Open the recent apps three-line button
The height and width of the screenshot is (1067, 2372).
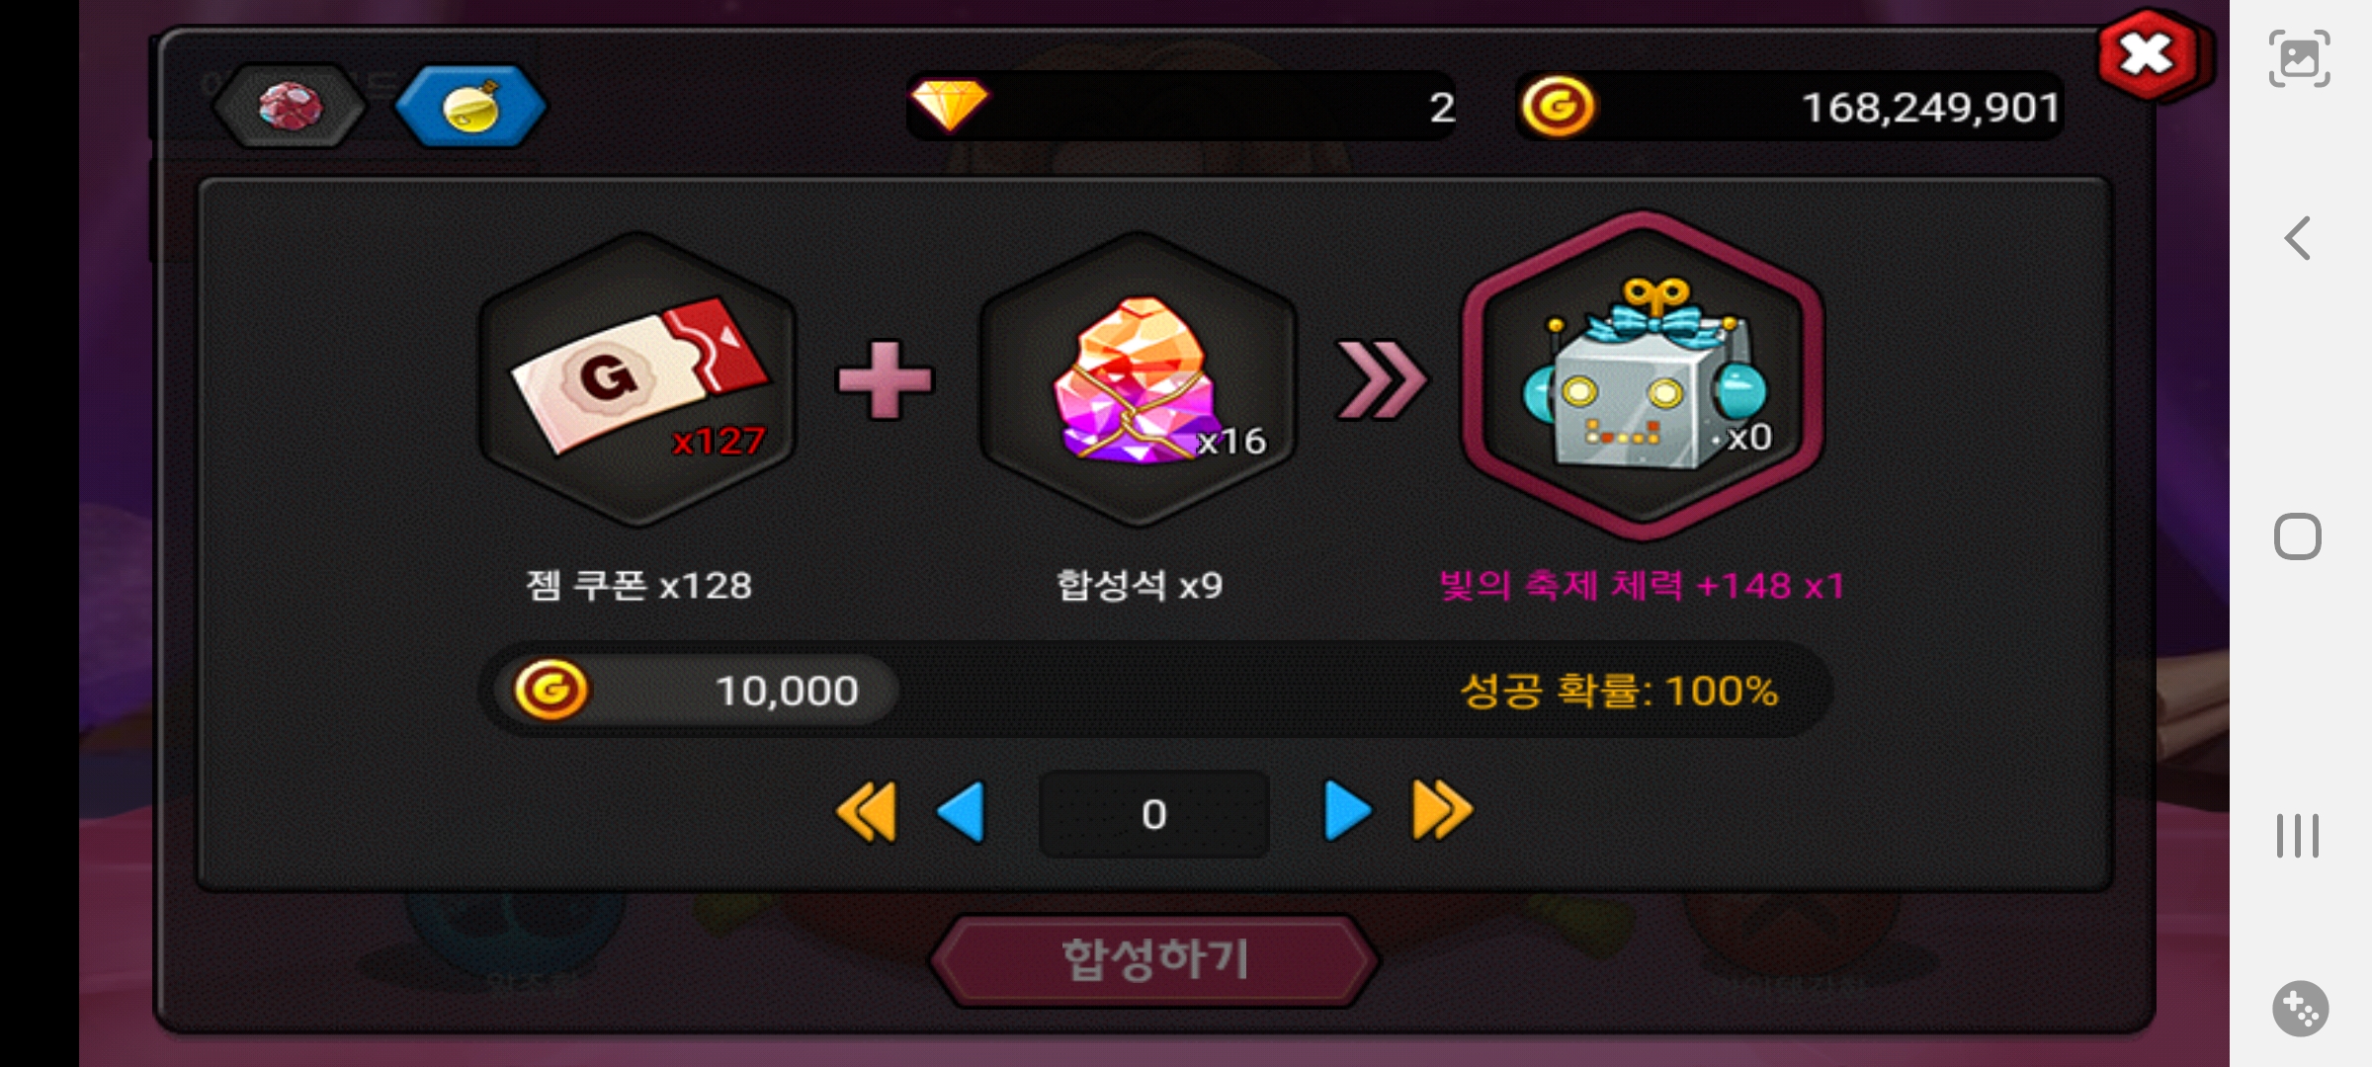[x=2298, y=836]
